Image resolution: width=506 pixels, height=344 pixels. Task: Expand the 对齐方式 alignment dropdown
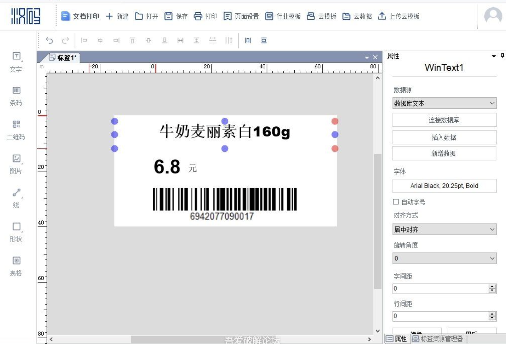[444, 230]
